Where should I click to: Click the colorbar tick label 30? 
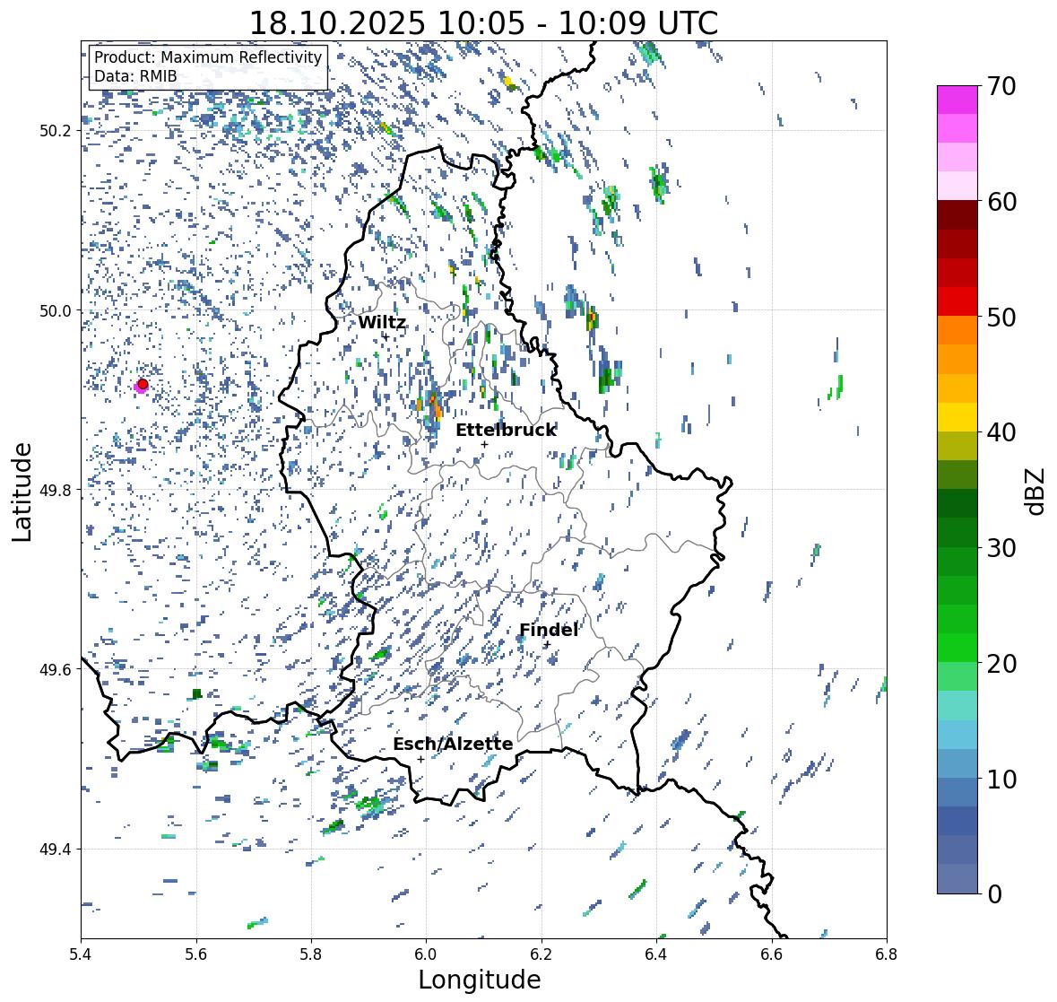(x=1001, y=548)
